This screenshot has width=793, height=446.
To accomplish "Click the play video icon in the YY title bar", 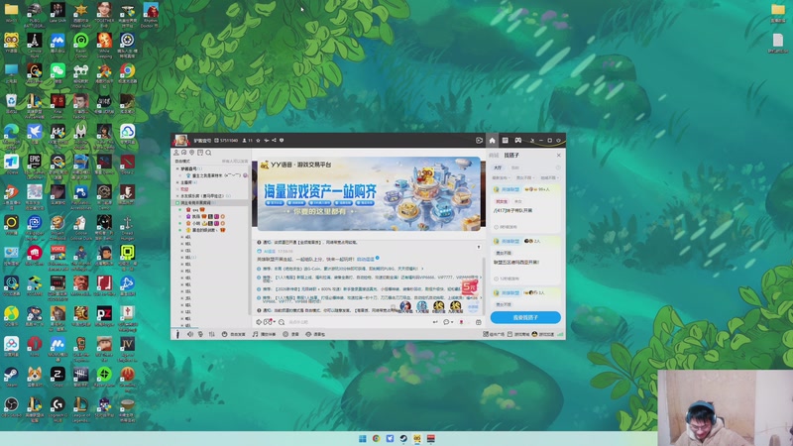I will (479, 140).
